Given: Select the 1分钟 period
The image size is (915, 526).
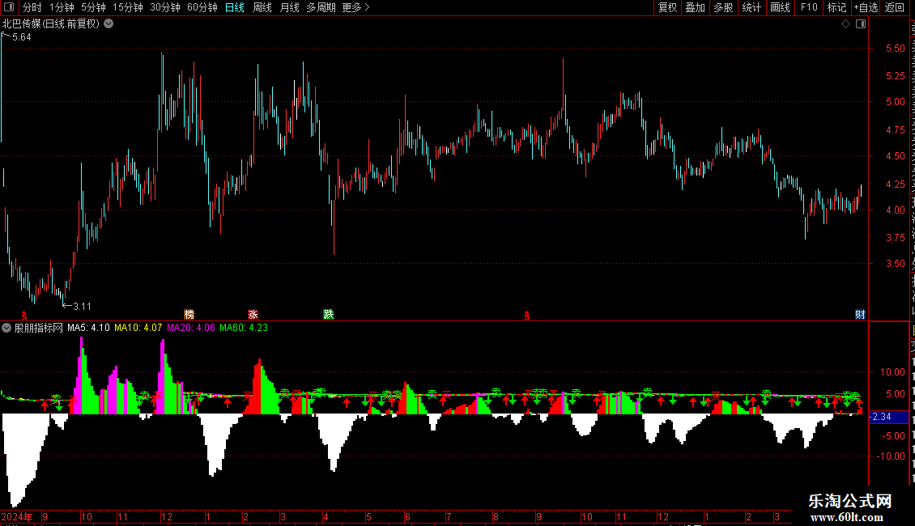Looking at the screenshot, I should (x=62, y=7).
